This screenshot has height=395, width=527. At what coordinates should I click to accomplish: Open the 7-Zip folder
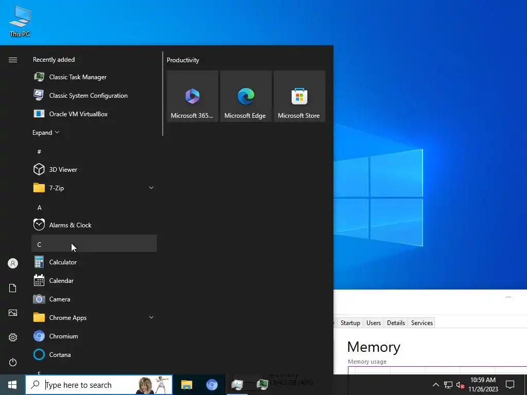[94, 188]
